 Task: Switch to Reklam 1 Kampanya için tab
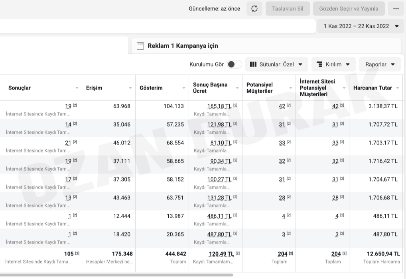coord(183,46)
